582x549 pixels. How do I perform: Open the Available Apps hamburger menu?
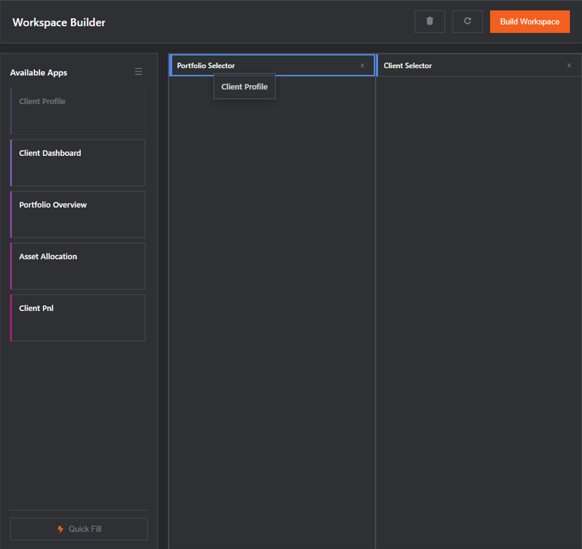coord(138,72)
